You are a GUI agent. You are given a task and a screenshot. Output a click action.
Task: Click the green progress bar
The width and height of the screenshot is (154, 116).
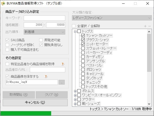26,113
